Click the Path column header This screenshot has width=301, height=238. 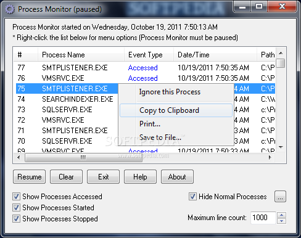coord(266,55)
